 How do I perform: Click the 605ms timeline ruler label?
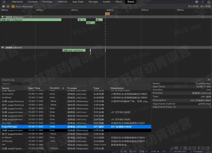point(110,10)
